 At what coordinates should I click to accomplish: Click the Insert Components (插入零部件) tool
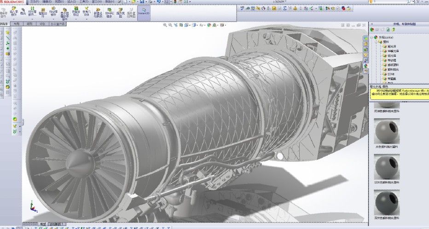pyautogui.click(x=14, y=13)
